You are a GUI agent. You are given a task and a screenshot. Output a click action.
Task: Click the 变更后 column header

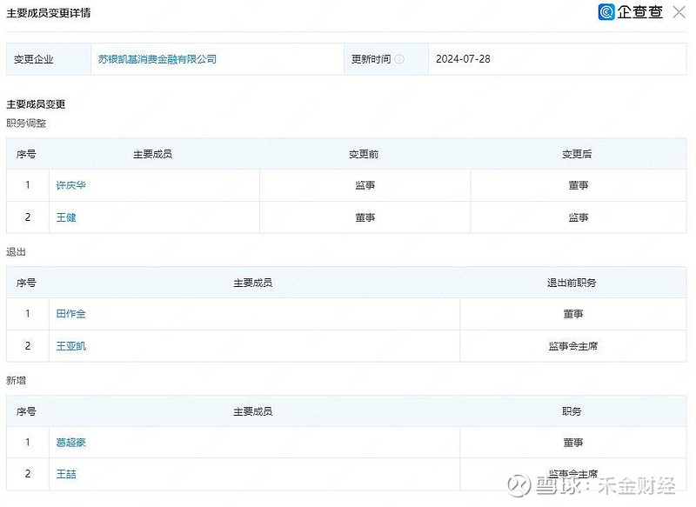(577, 154)
